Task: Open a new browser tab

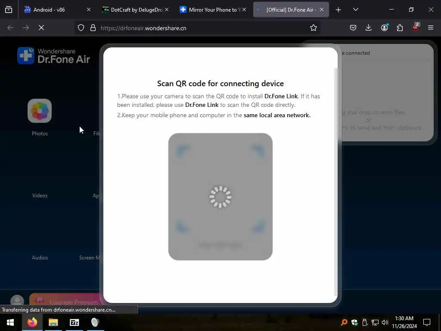Action: (339, 10)
